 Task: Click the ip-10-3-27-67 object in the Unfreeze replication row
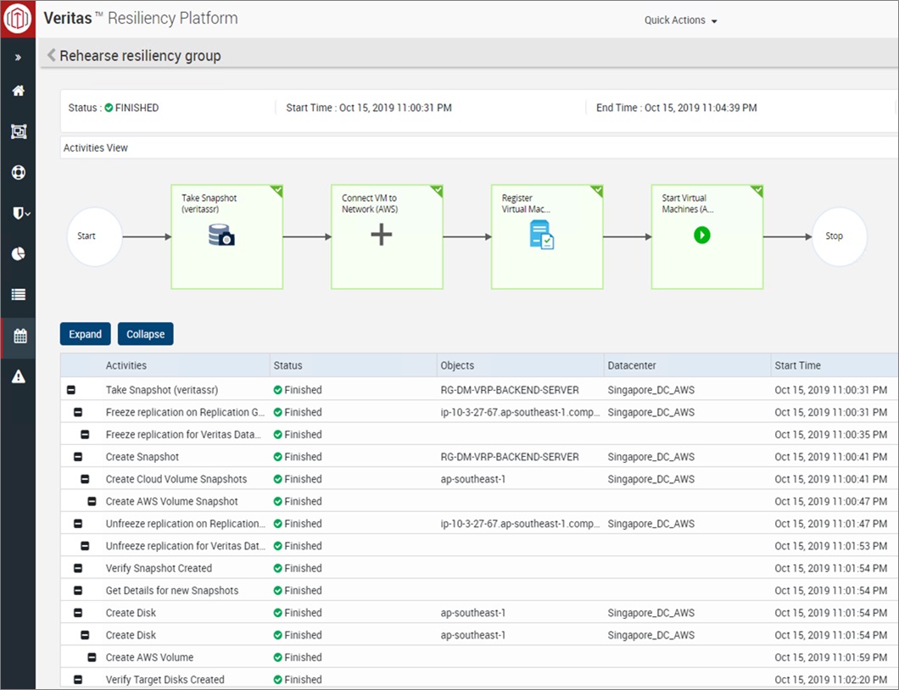tap(520, 524)
